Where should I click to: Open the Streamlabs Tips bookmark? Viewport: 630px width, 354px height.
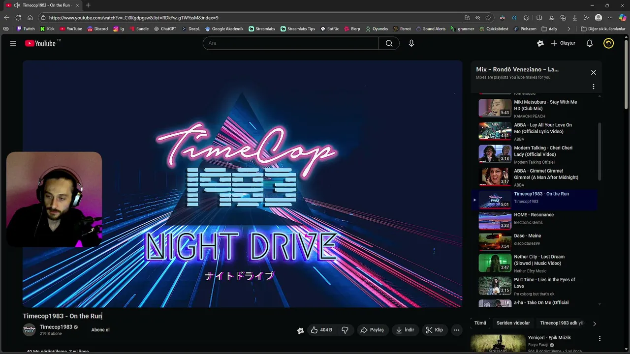tap(298, 29)
